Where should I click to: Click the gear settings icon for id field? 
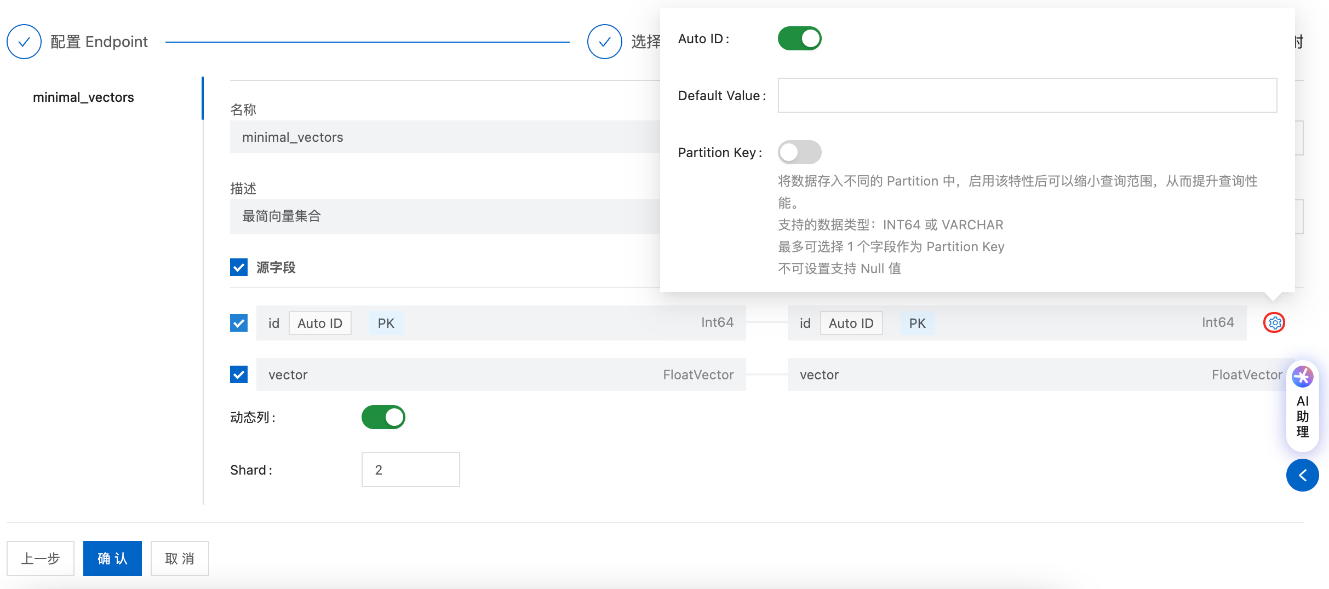(1274, 323)
